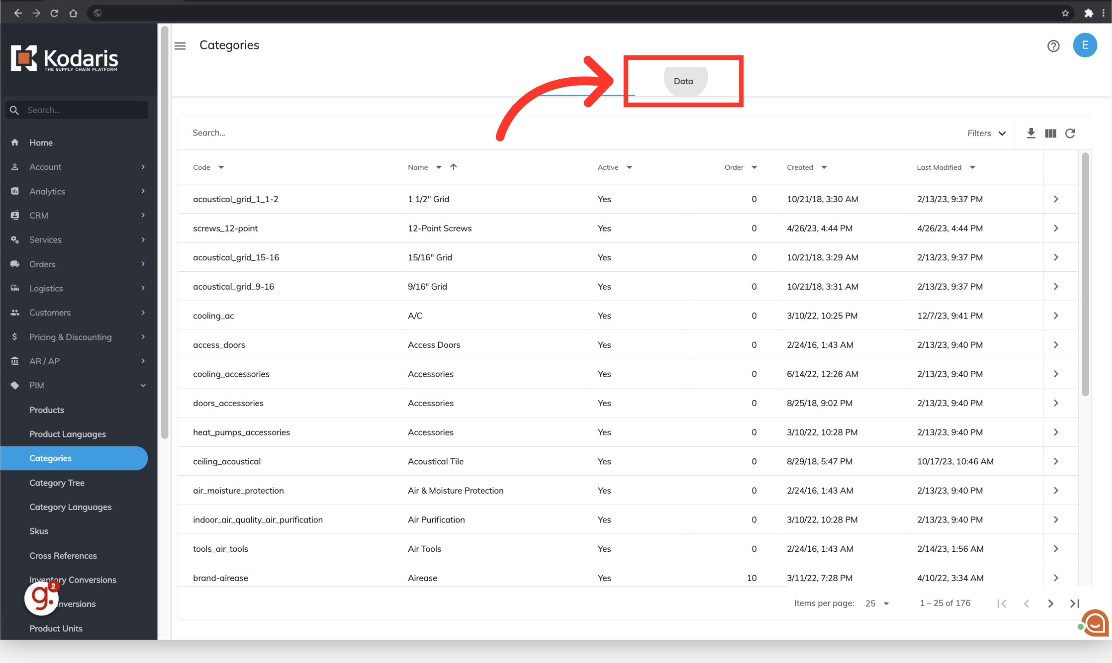Screen dimensions: 1112x663
Task: Click the hamburger menu icon
Action: click(x=180, y=46)
